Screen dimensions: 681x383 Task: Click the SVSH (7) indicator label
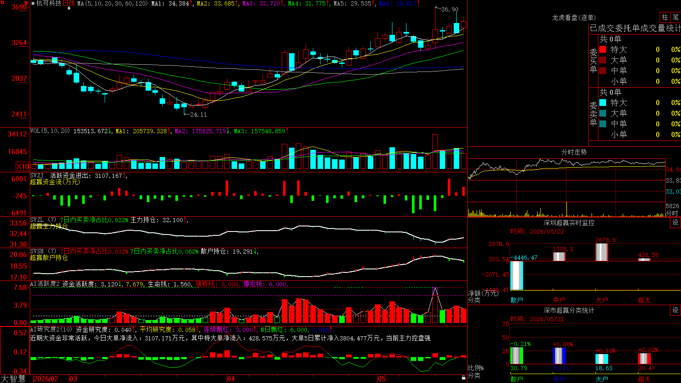tap(43, 252)
